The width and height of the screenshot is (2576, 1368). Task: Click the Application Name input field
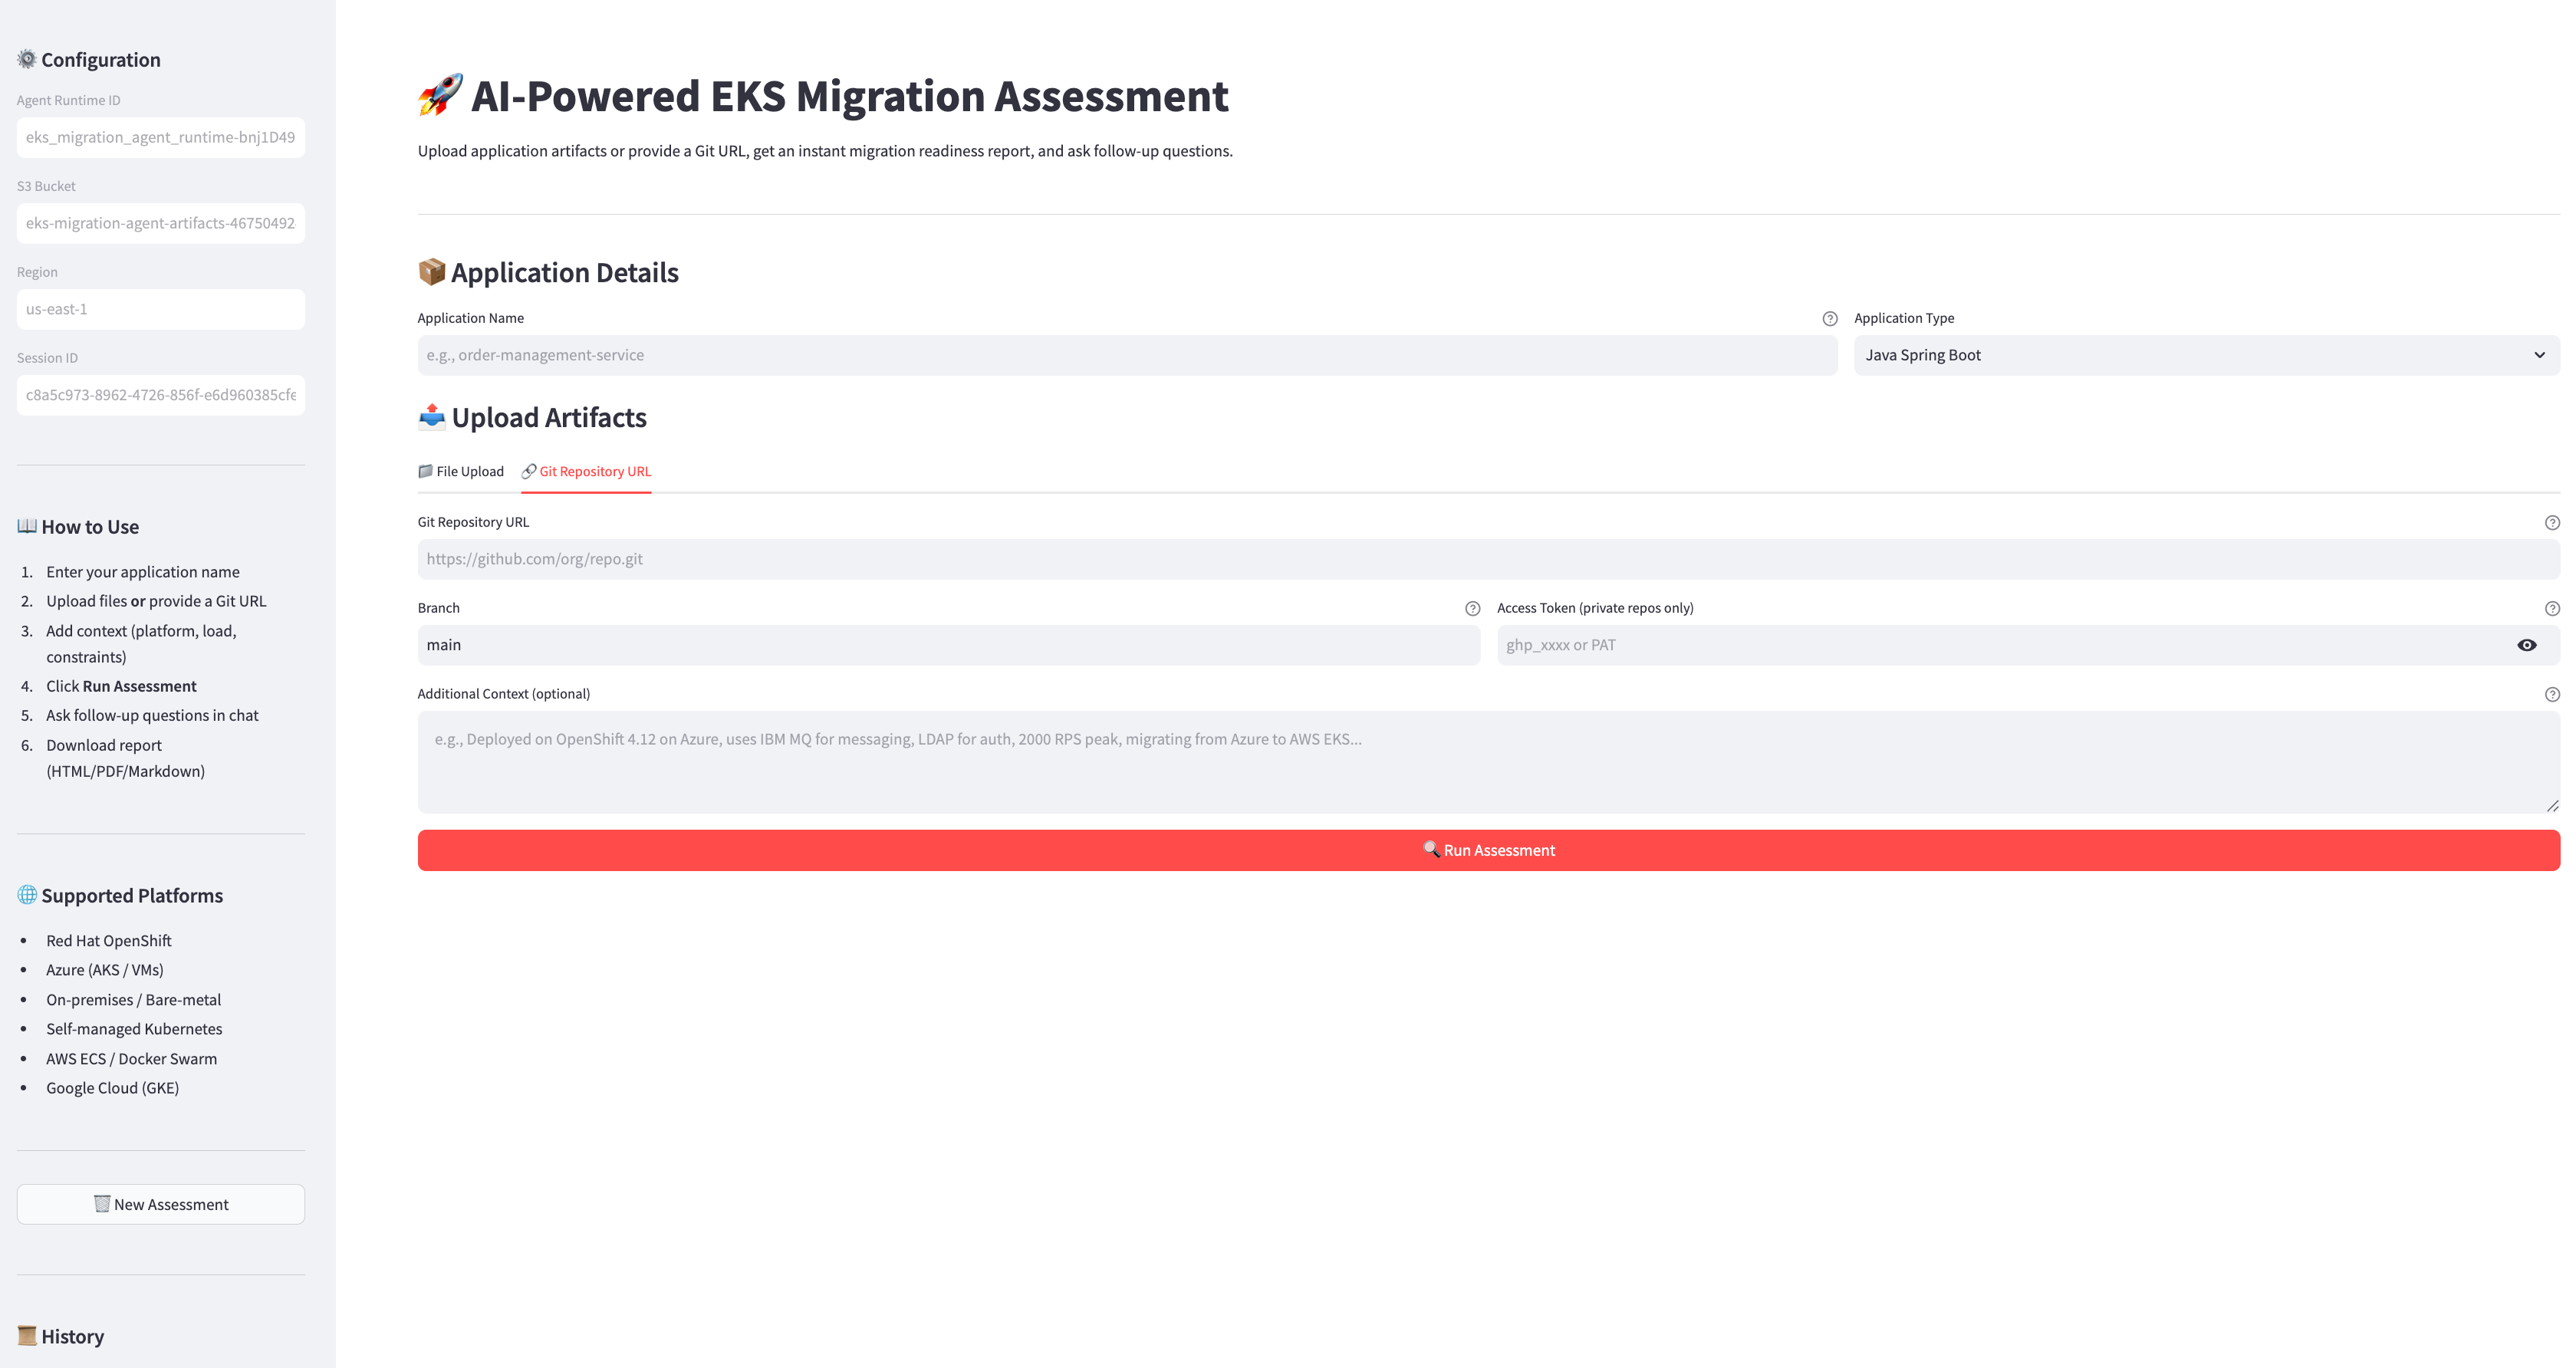tap(1127, 356)
